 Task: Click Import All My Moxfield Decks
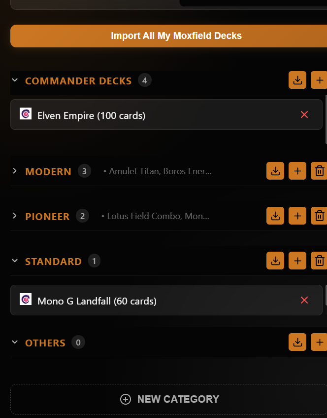click(x=176, y=36)
